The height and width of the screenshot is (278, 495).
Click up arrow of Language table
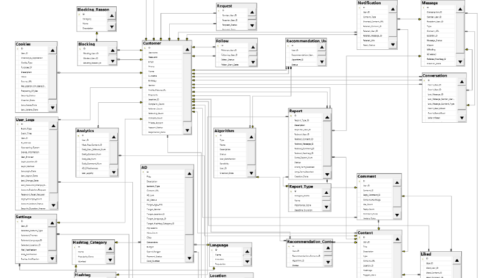247,252
